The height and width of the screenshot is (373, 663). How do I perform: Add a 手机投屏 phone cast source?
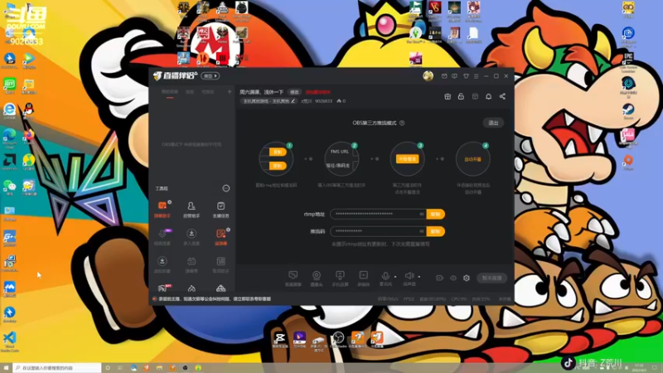(340, 279)
